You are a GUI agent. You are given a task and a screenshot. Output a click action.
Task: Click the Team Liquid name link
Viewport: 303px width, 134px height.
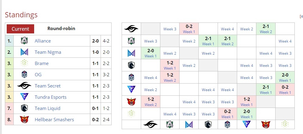click(x=48, y=108)
